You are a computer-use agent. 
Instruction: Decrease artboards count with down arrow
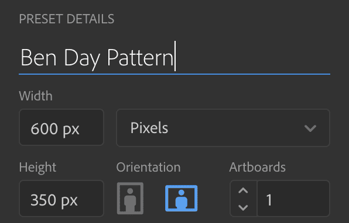[x=243, y=208]
